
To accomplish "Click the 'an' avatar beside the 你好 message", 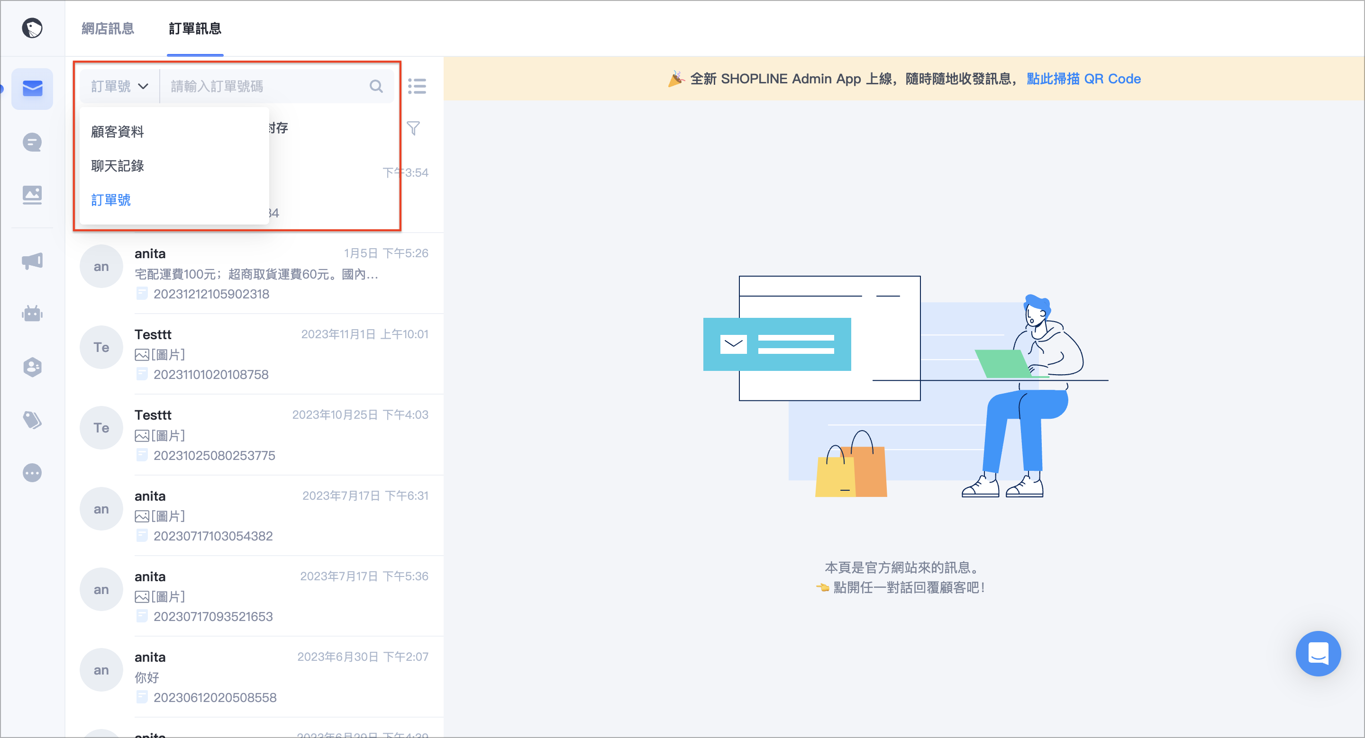I will pyautogui.click(x=101, y=670).
